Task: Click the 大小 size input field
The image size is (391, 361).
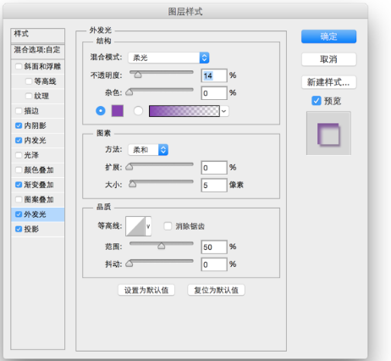Action: click(x=214, y=186)
